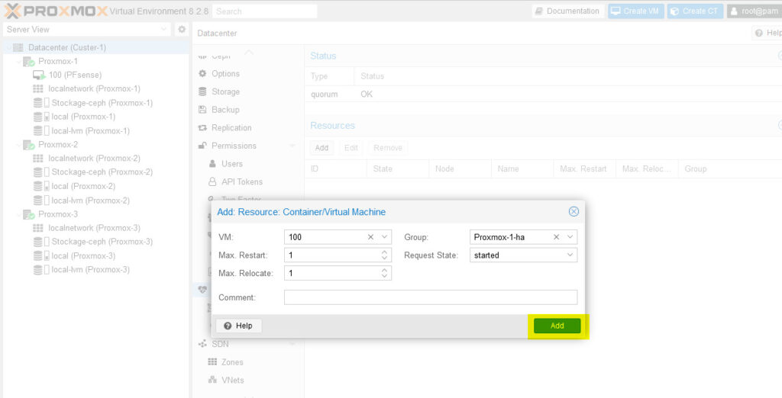Open the API Tokens menu item
782x398 pixels.
point(242,181)
